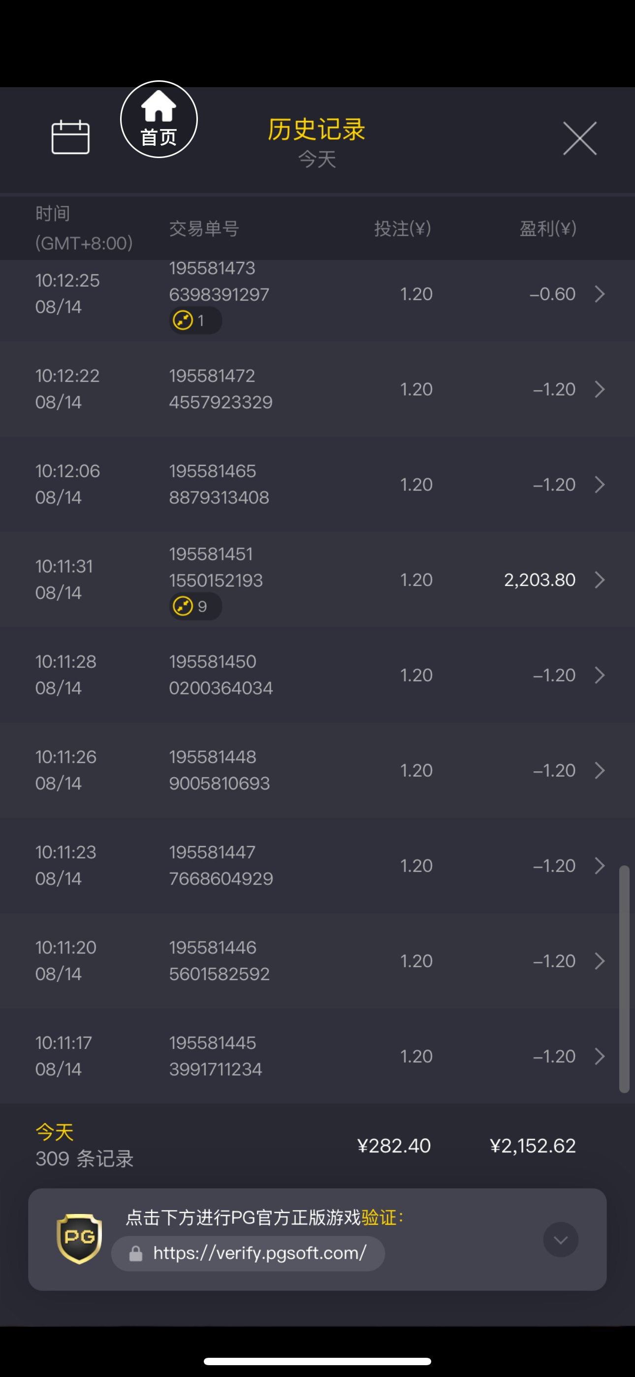Expand details arrow for 2,203.80 win
635x1377 pixels.
[600, 580]
